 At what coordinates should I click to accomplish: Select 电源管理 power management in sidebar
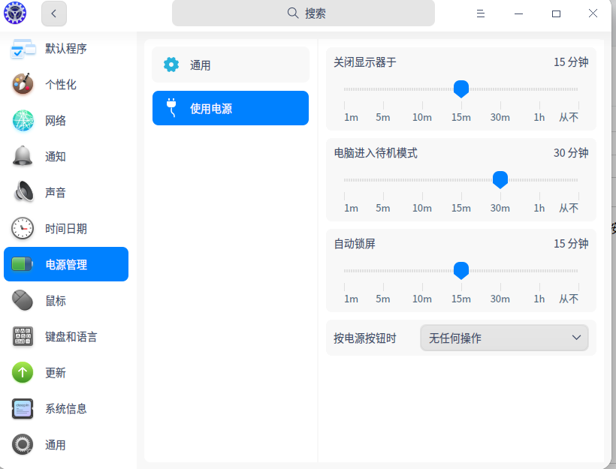pos(66,265)
